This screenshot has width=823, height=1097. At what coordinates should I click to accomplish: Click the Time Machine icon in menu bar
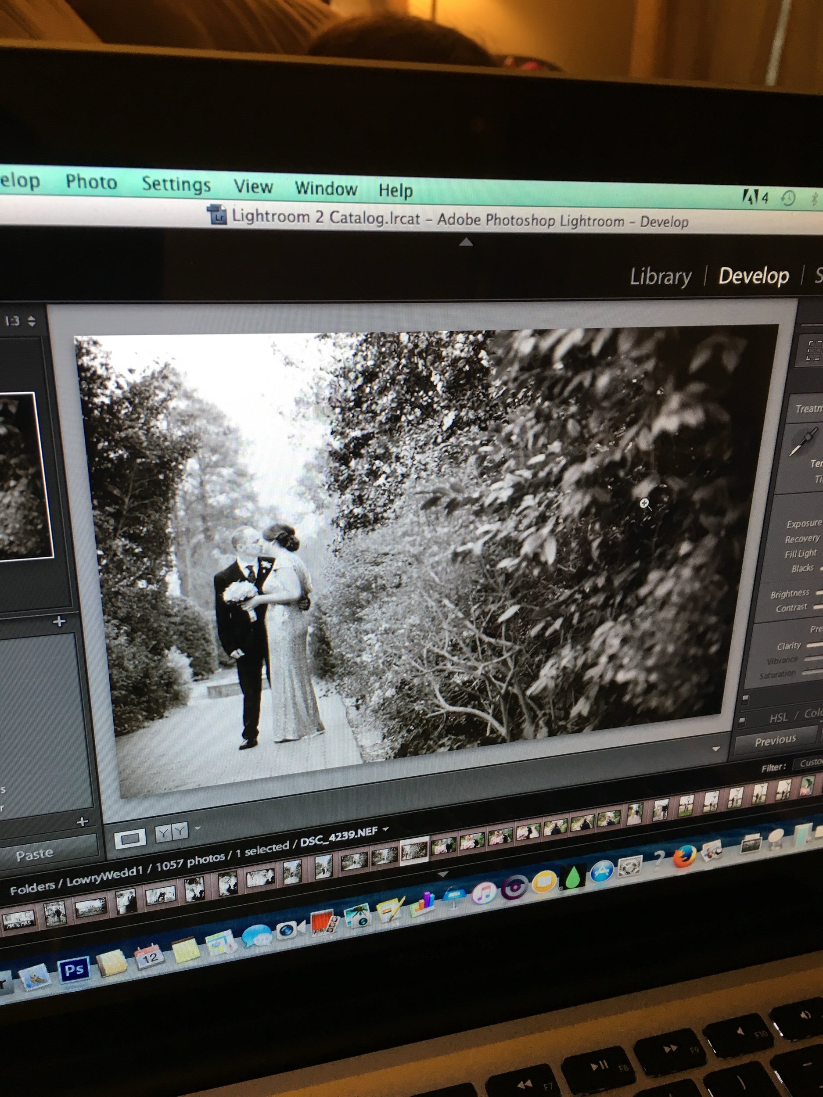coord(789,199)
